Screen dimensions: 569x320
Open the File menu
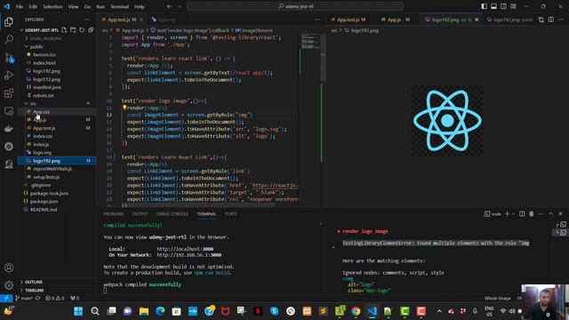click(20, 6)
